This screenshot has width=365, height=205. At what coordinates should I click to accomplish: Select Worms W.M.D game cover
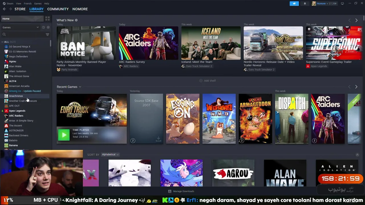pos(219,119)
